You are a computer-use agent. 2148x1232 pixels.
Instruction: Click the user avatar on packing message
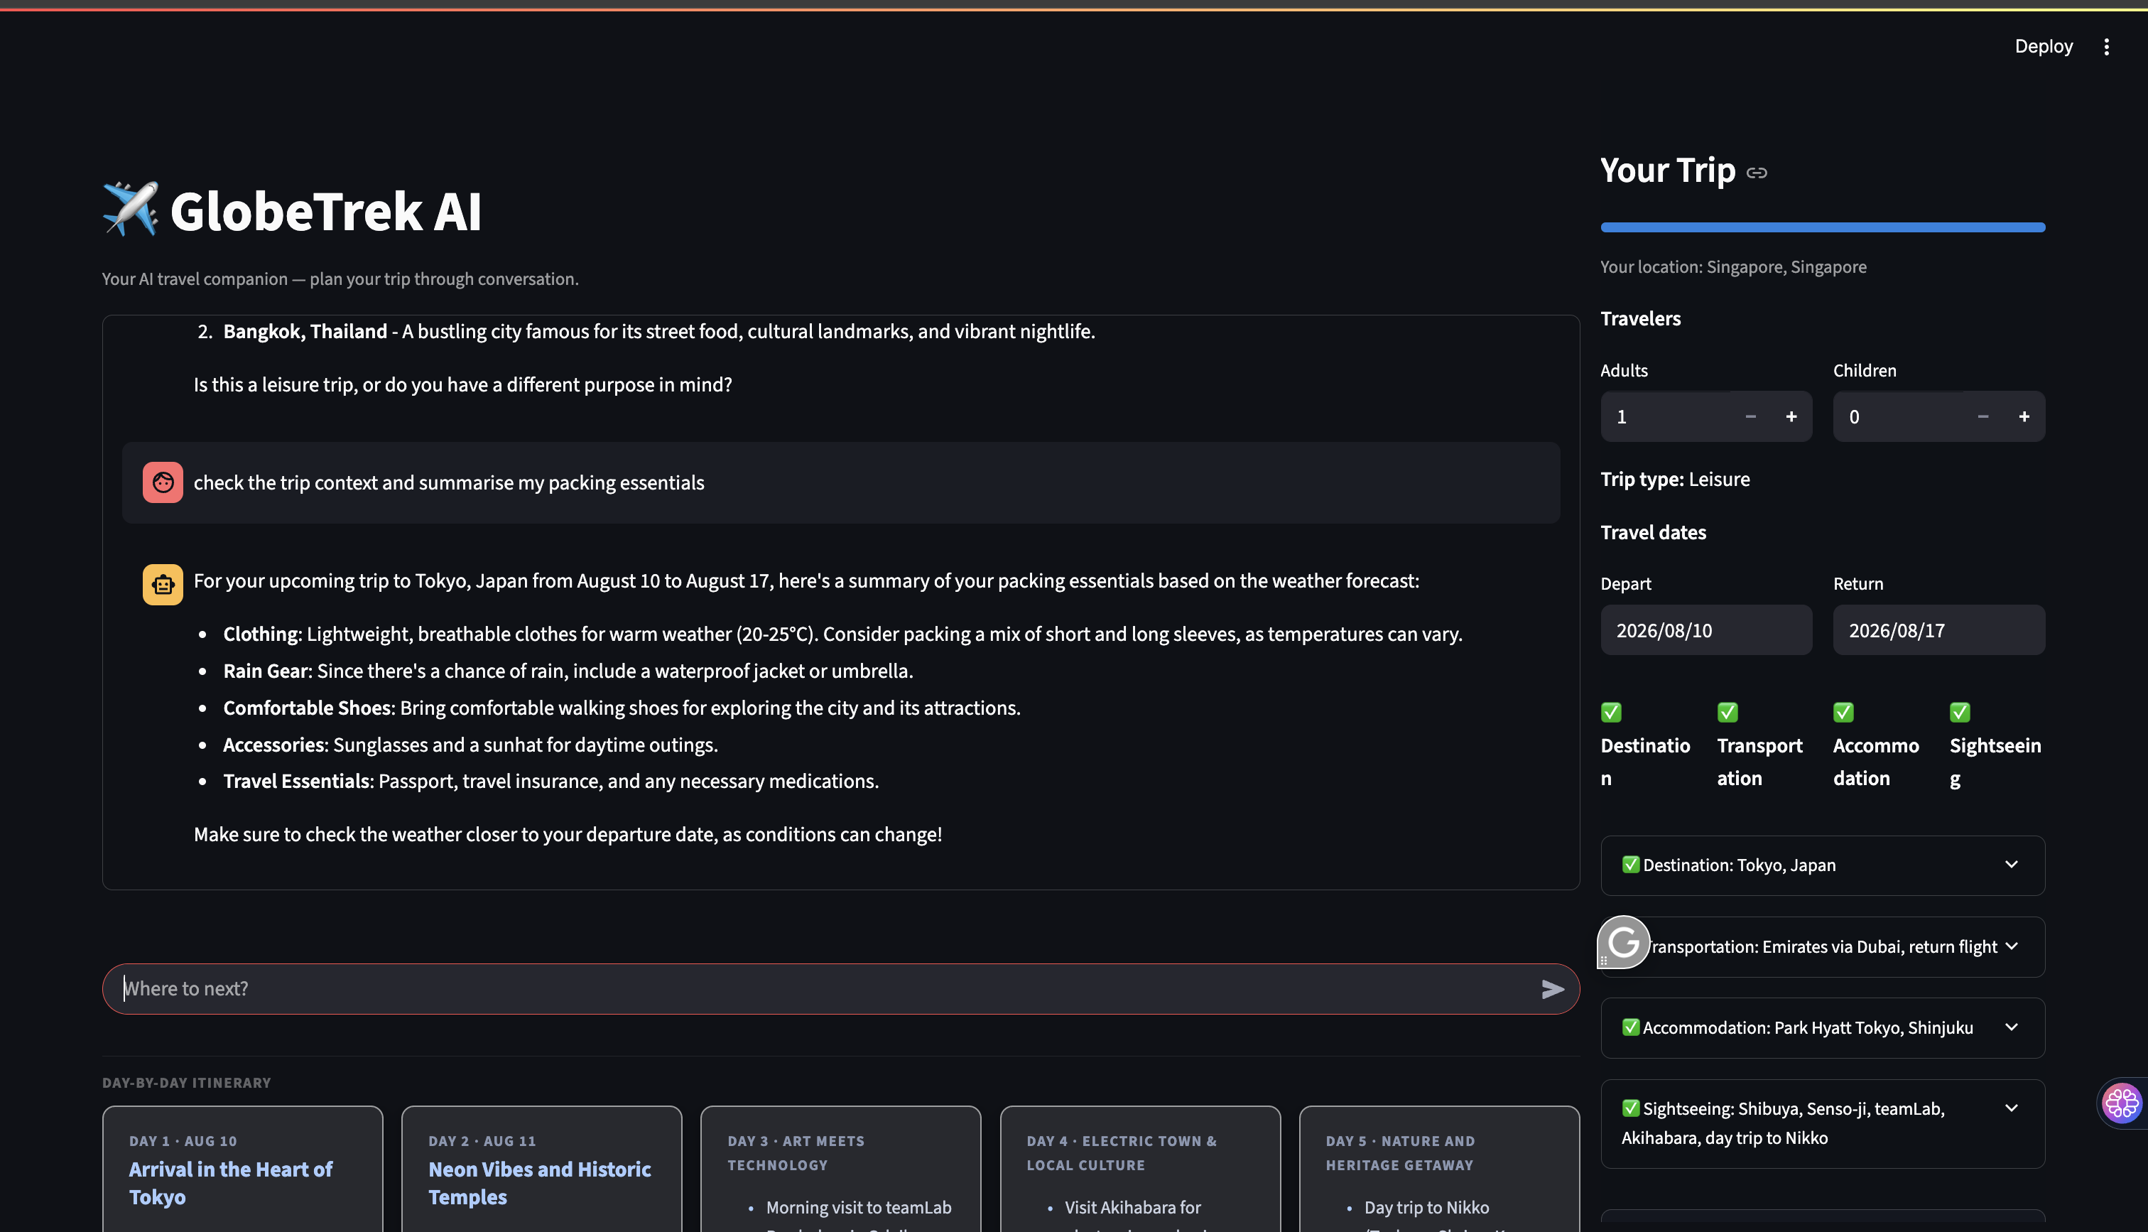point(163,482)
